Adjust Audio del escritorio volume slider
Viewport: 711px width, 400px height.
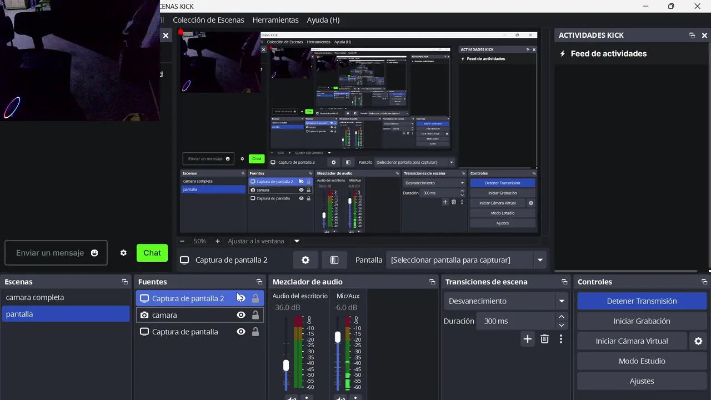[x=286, y=365]
